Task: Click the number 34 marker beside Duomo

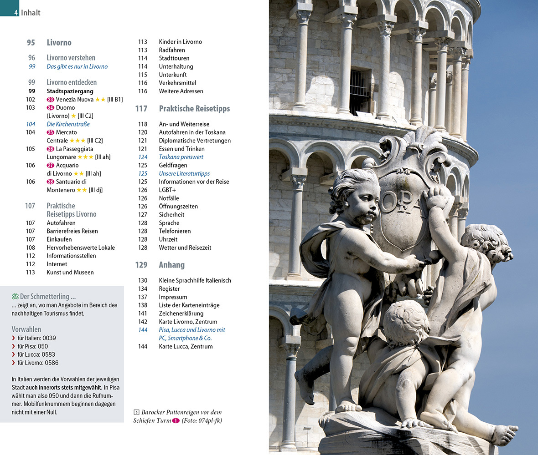Action: 51,108
